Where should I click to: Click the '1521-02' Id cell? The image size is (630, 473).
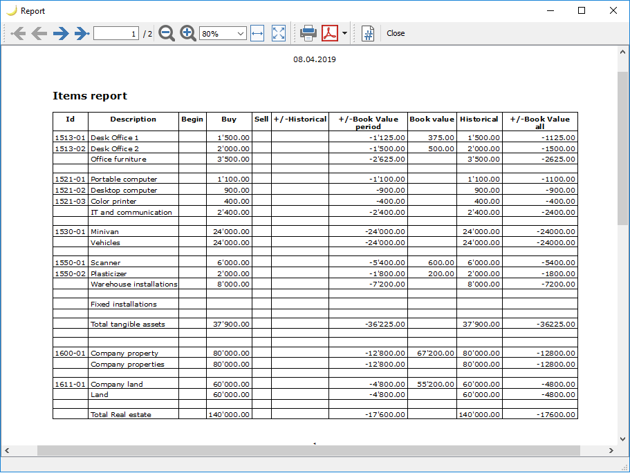point(71,190)
